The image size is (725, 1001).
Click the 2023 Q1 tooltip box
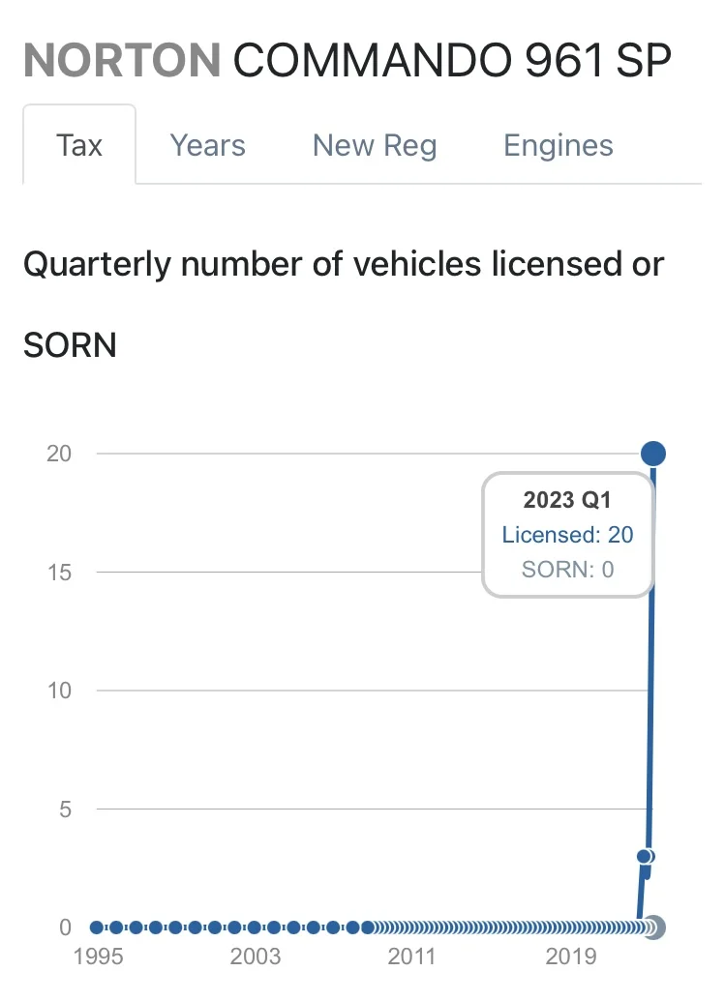(x=568, y=534)
